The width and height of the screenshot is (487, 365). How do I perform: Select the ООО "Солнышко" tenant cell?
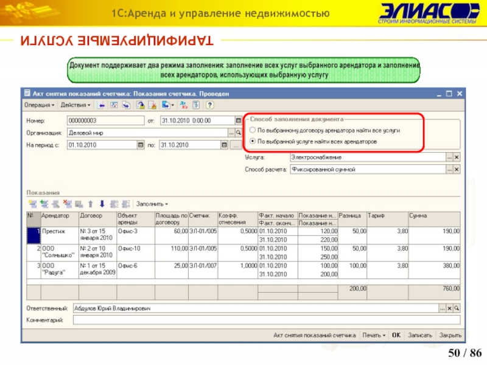pos(60,252)
